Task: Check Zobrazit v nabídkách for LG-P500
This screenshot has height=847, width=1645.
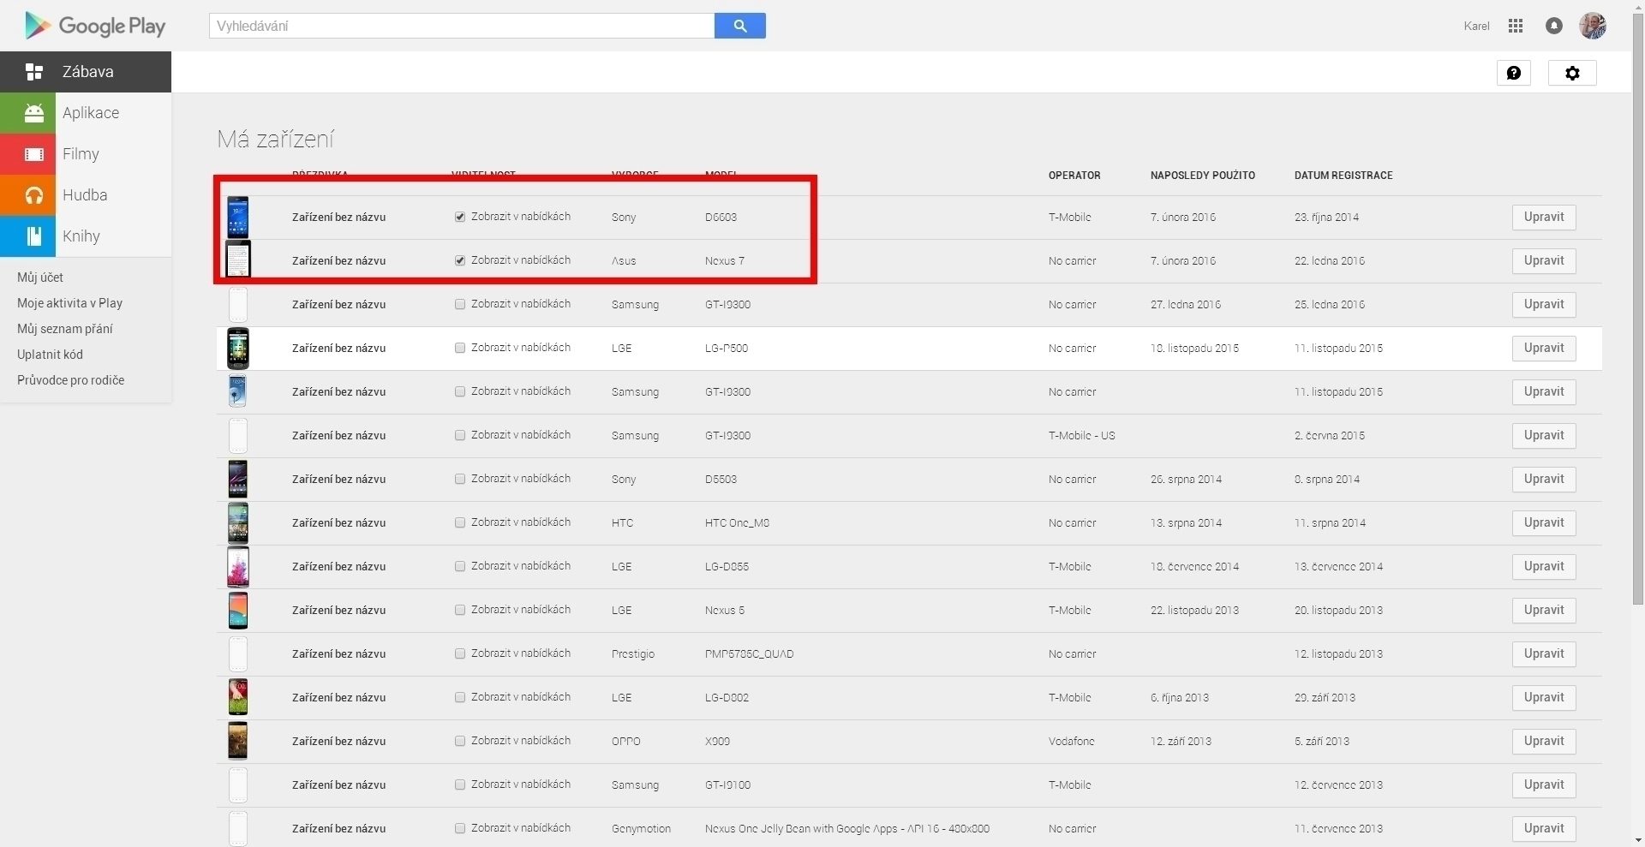Action: (x=460, y=348)
